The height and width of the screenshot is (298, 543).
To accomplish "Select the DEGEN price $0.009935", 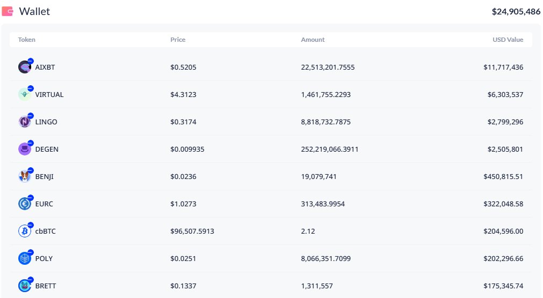I will coord(187,149).
